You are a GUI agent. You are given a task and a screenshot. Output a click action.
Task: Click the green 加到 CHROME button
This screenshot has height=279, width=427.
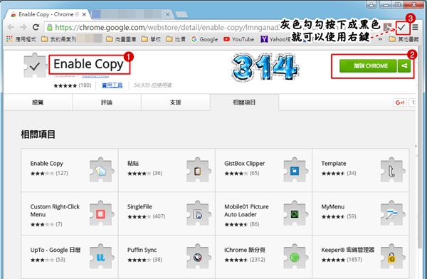tap(368, 65)
